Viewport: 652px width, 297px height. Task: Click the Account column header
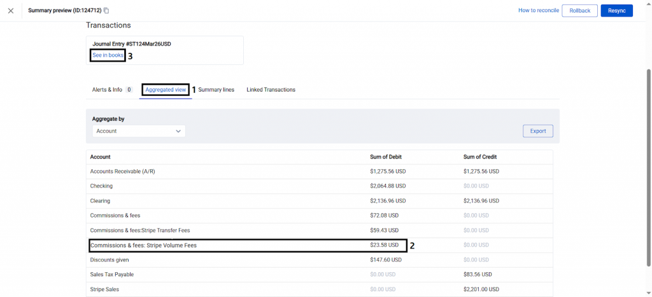pyautogui.click(x=101, y=157)
